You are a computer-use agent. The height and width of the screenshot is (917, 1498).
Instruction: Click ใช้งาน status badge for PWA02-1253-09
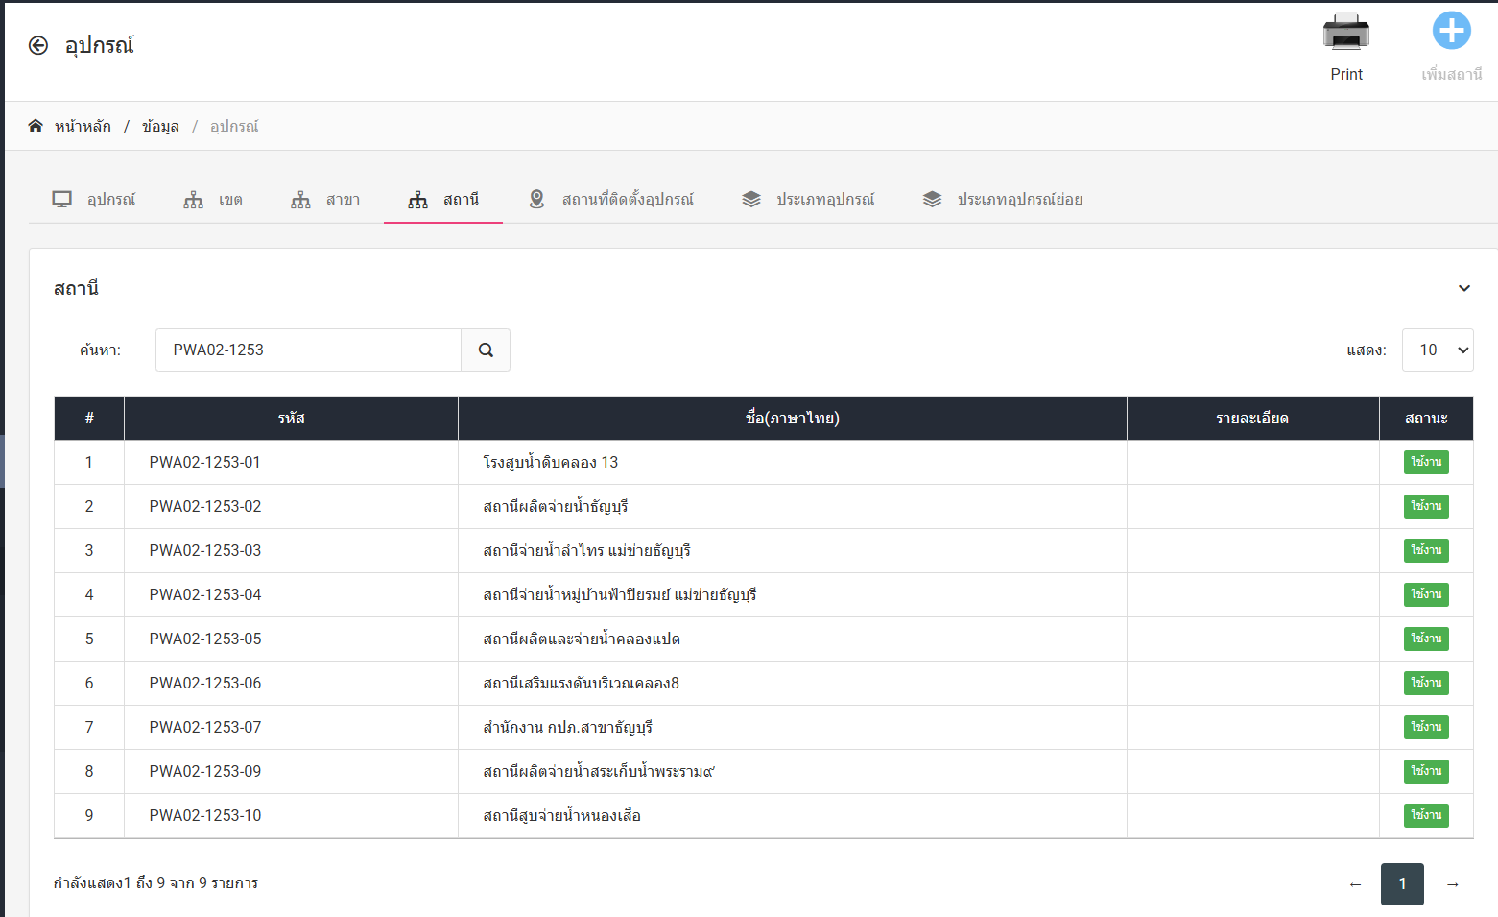pos(1426,771)
